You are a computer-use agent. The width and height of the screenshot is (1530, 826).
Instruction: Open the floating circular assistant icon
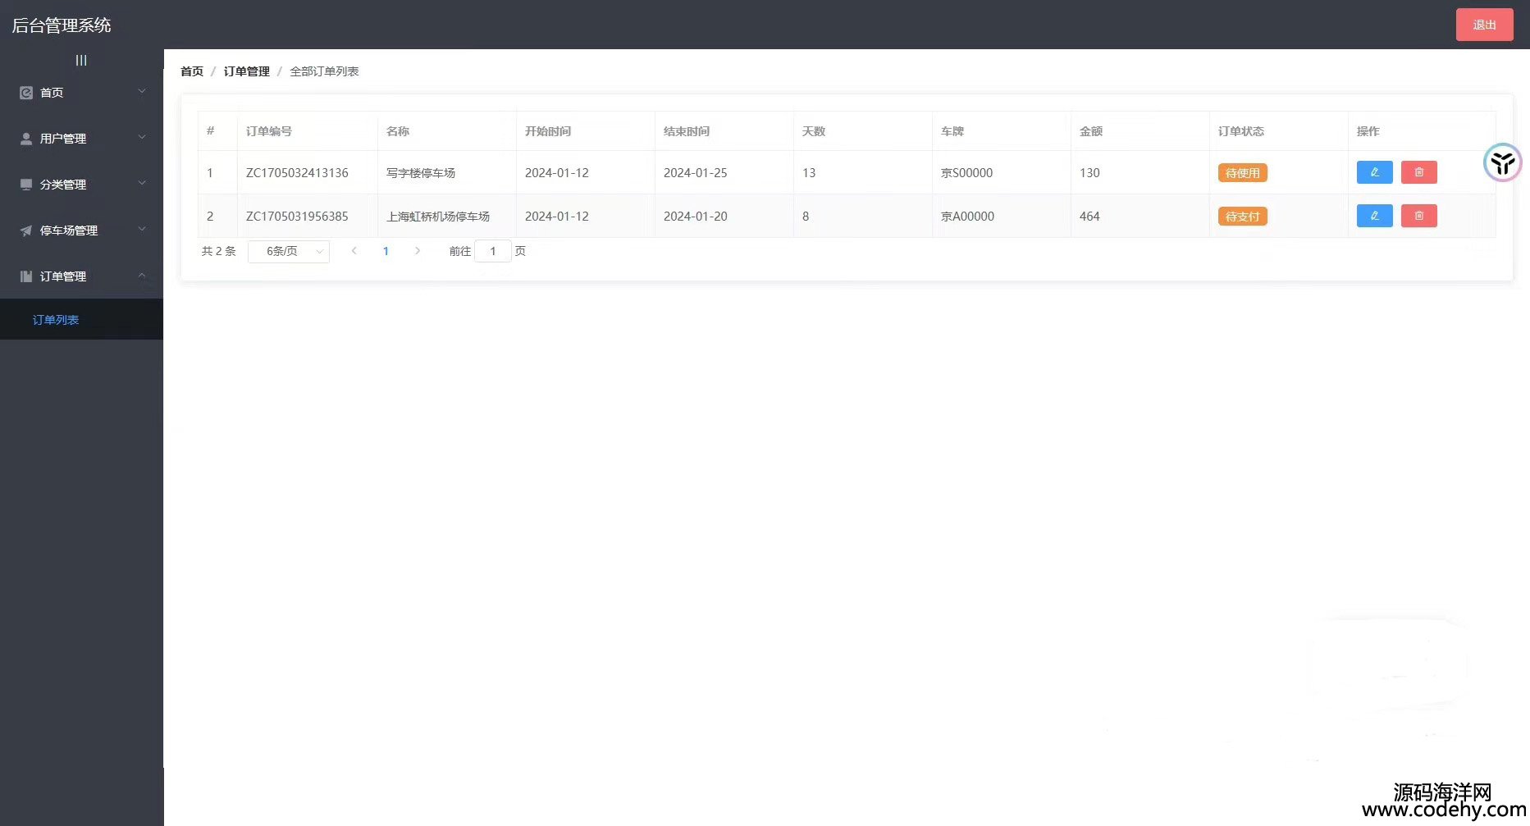(1503, 162)
